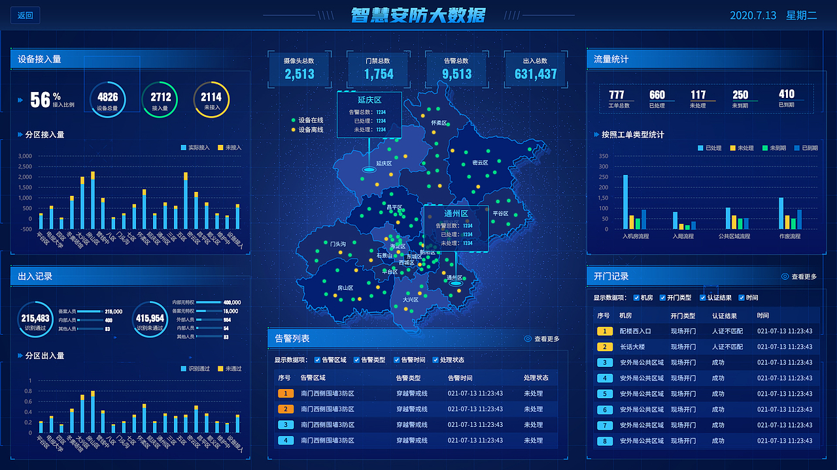Select the 大兴区 region on the map

pyautogui.click(x=410, y=300)
